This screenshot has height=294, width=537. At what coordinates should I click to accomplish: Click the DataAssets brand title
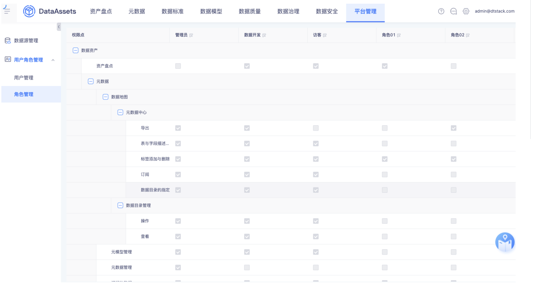click(x=57, y=11)
